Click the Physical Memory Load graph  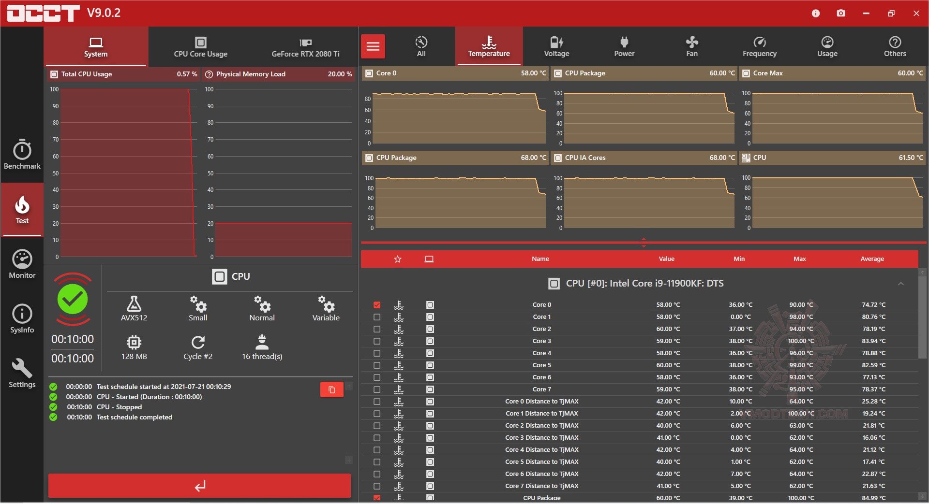point(279,172)
